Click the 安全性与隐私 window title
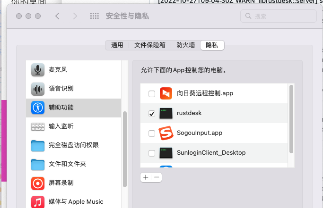The height and width of the screenshot is (208, 323). click(127, 16)
